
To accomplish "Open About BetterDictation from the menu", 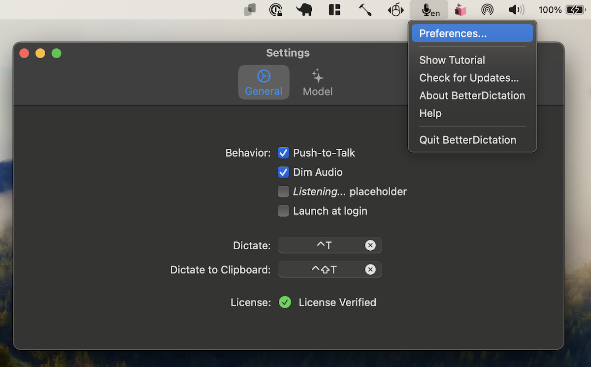I will [472, 96].
